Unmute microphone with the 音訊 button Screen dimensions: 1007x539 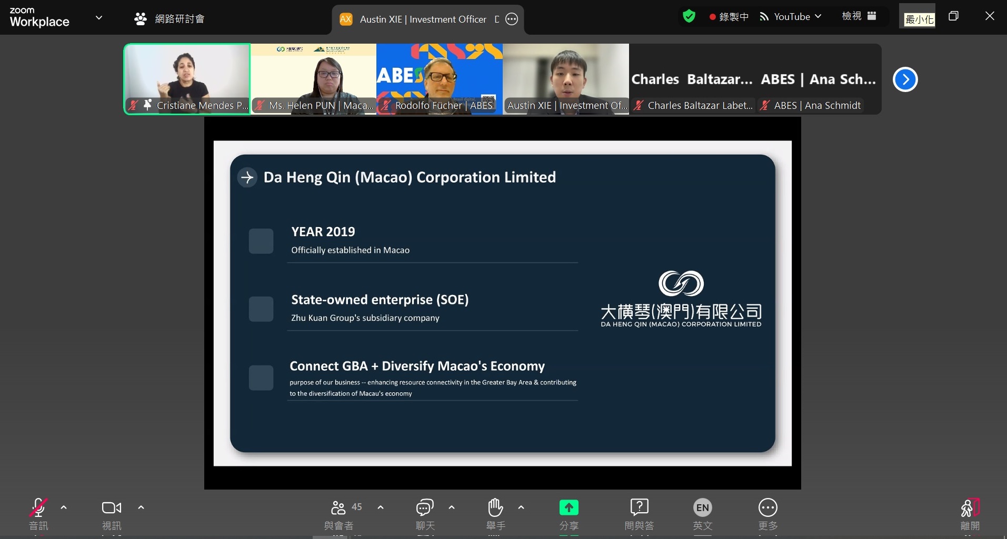[38, 514]
